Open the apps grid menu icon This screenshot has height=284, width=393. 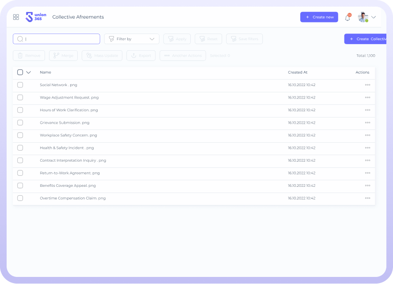tap(16, 17)
